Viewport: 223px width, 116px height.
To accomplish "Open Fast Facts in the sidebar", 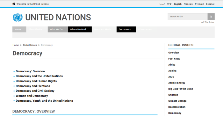I will pos(174,59).
